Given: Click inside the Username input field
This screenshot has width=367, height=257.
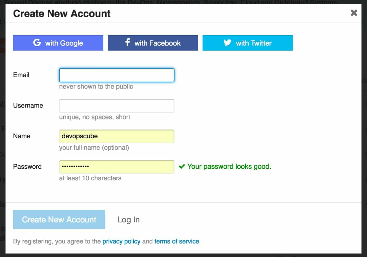Looking at the screenshot, I should point(117,105).
